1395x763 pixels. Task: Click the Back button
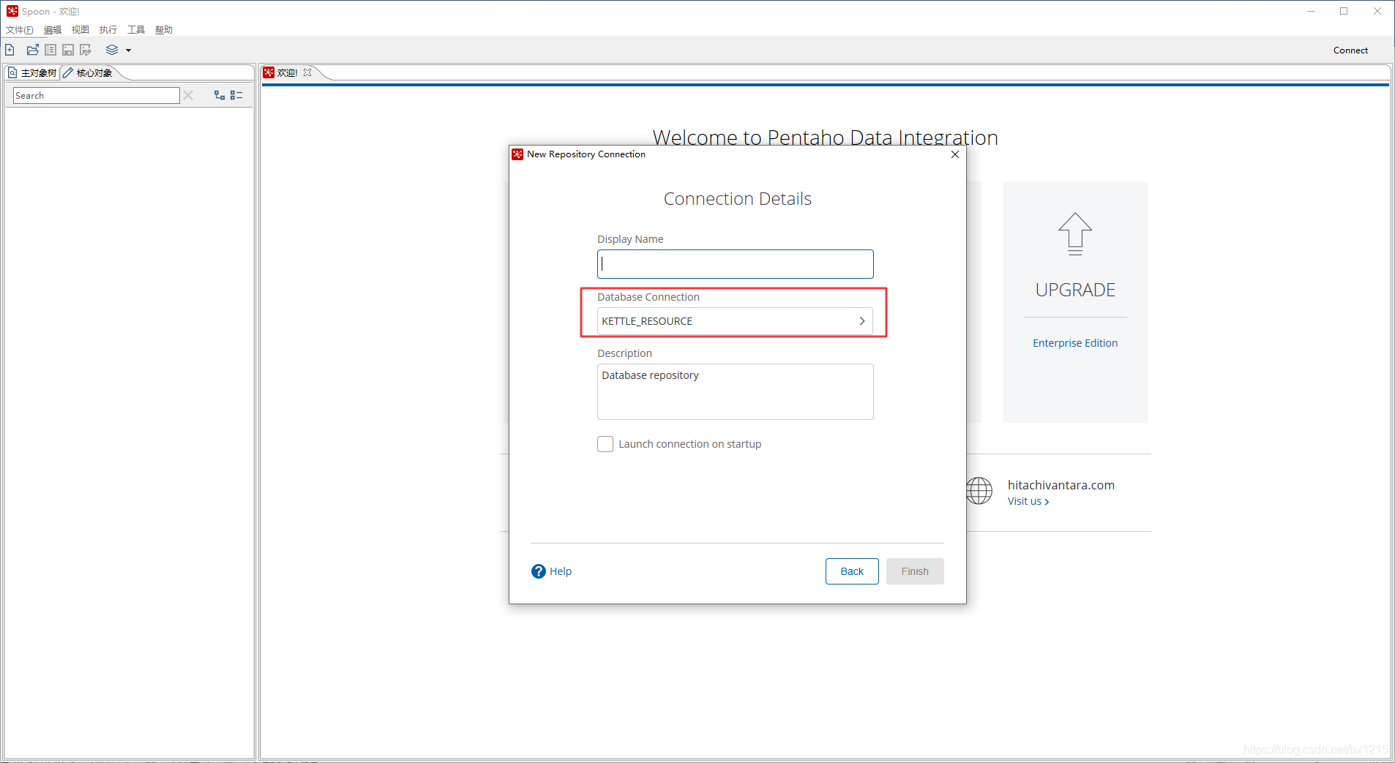852,571
